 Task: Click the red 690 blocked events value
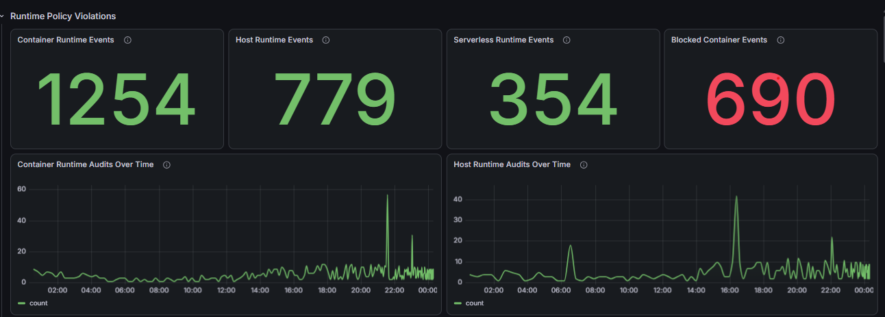tap(771, 99)
